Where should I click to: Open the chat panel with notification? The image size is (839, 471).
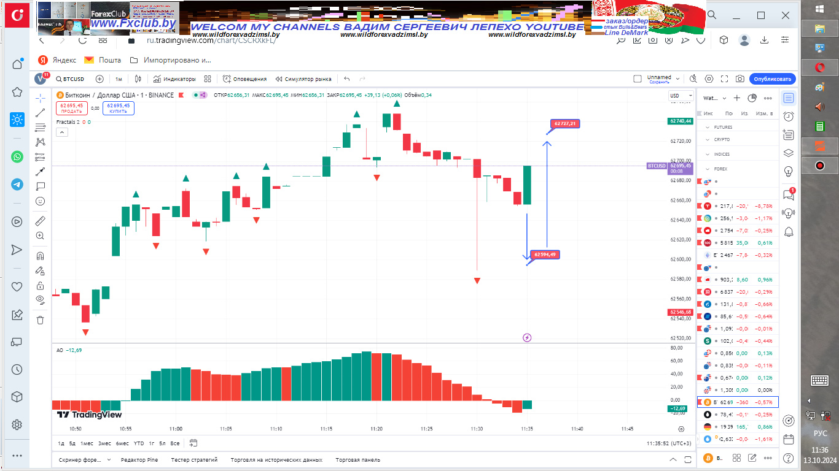tap(789, 194)
